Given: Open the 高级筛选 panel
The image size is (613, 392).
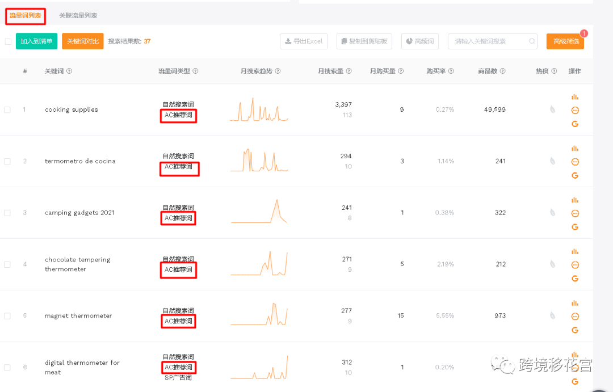Looking at the screenshot, I should pos(565,41).
